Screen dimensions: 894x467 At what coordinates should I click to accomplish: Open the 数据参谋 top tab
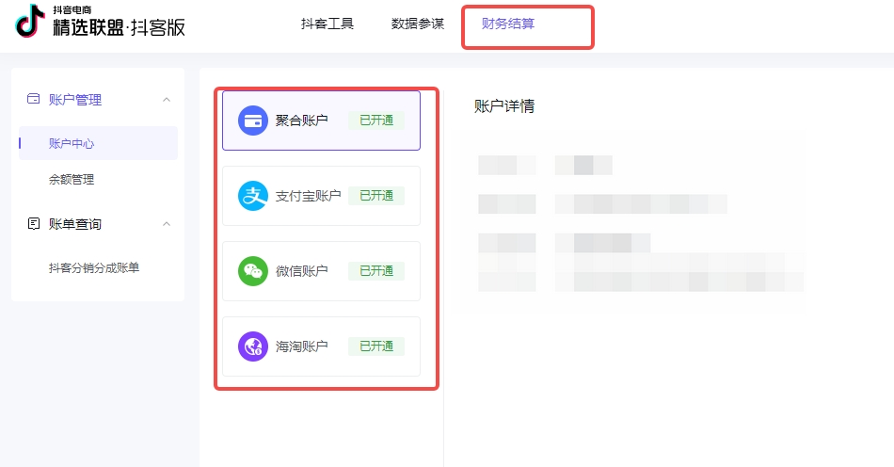(x=417, y=24)
